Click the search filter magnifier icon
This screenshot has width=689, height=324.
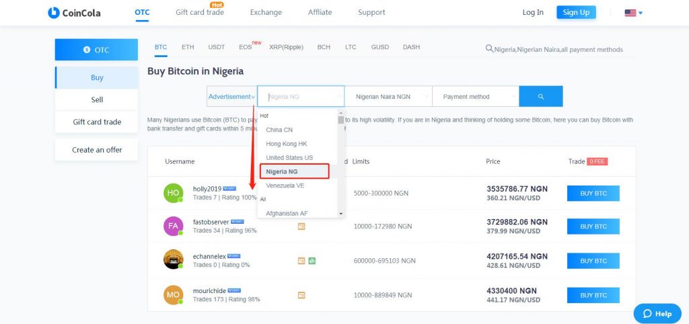tap(489, 48)
